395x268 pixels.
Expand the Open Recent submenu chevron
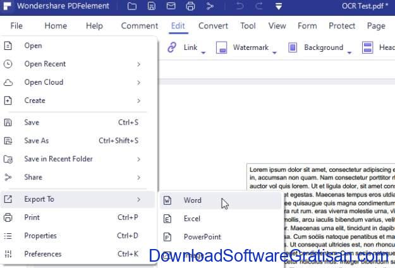tap(139, 64)
